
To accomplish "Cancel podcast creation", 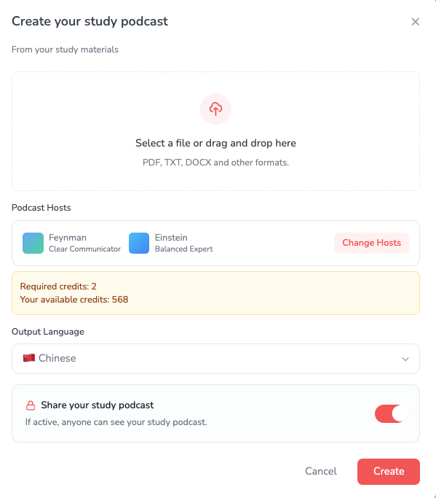I will tap(321, 471).
